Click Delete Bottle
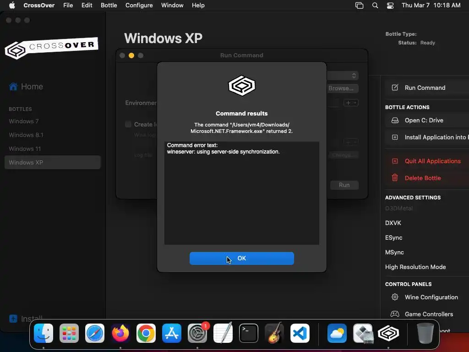Viewport: 469px width, 352px height. pyautogui.click(x=423, y=178)
